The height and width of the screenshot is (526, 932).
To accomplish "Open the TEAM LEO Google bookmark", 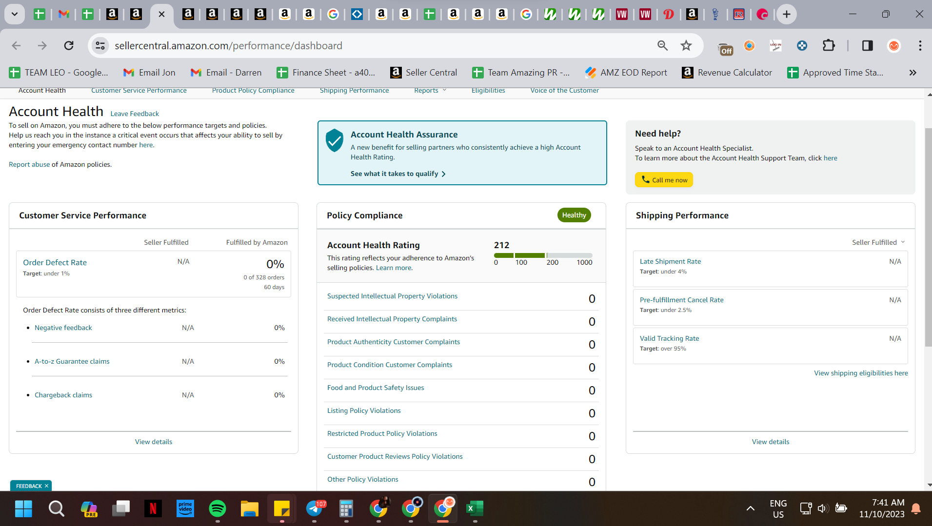I will click(x=59, y=73).
